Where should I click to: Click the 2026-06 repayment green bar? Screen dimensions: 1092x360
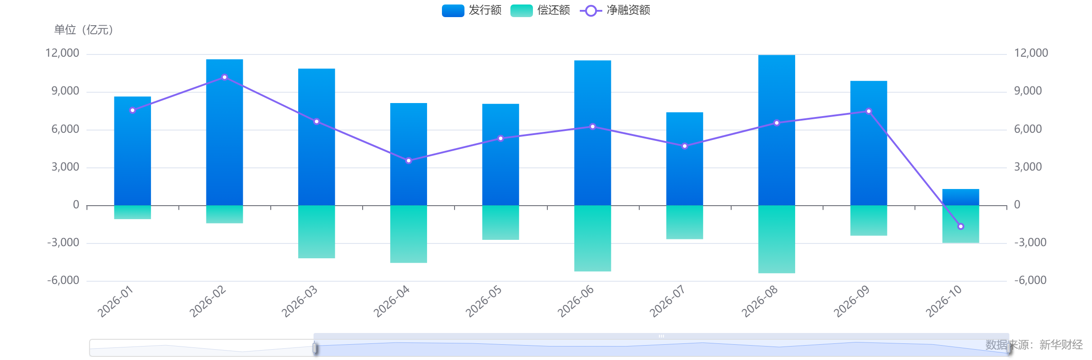pos(592,238)
